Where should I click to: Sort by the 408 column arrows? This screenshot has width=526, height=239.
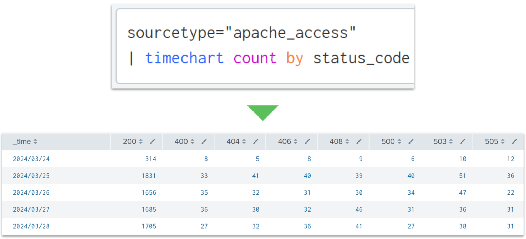[347, 141]
